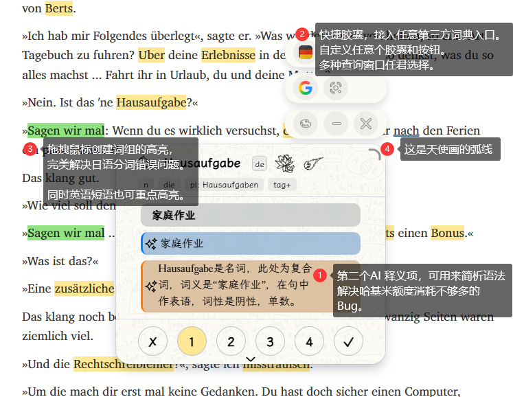Select the blue AI definition 家庭作业
513x397 pixels.
(251, 243)
